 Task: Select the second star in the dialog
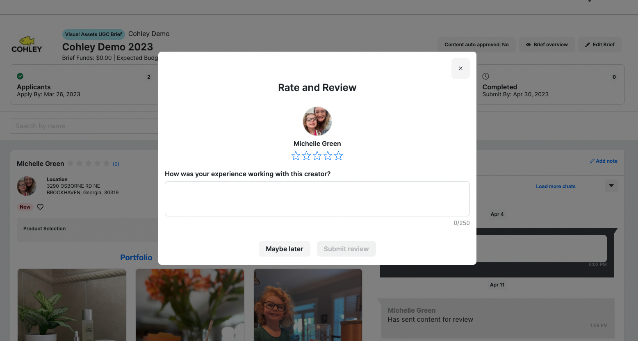306,156
